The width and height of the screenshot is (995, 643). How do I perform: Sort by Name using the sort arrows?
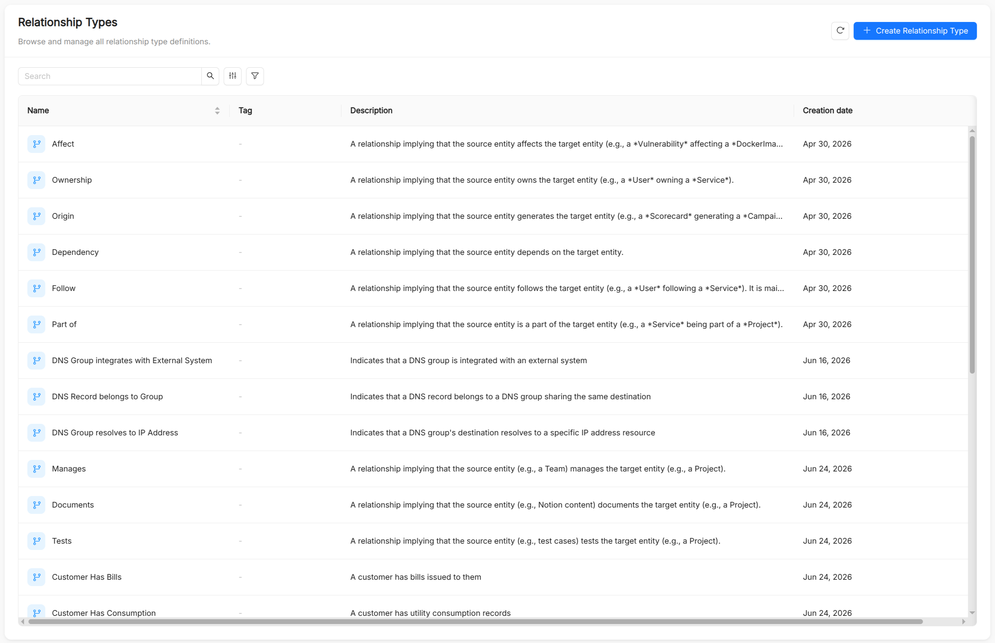click(217, 111)
